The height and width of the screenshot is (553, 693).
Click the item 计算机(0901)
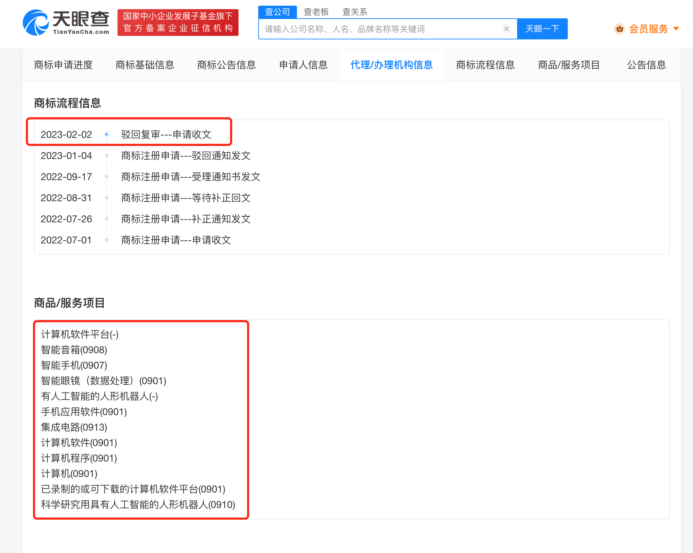[x=69, y=473]
